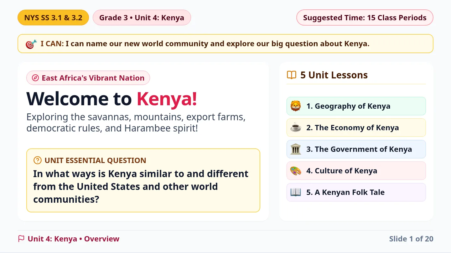Open lesson 1. Geography of Kenya
This screenshot has height=253, width=451.
point(356,106)
